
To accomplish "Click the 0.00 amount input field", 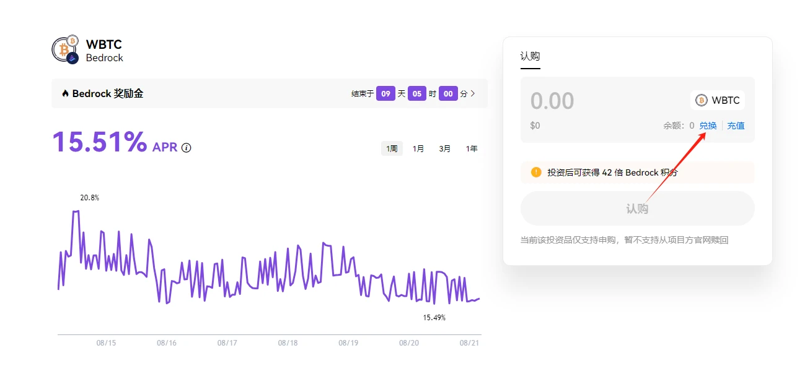I will (553, 100).
